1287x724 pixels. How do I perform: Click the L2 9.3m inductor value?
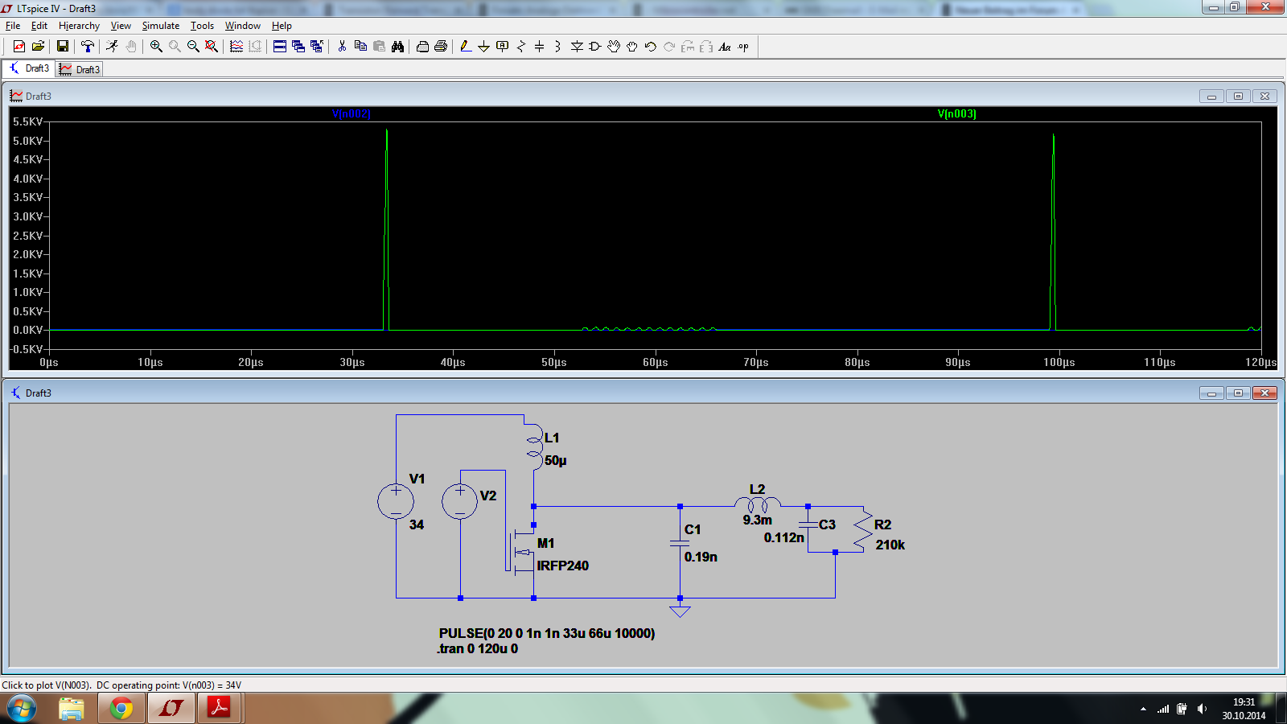click(758, 520)
